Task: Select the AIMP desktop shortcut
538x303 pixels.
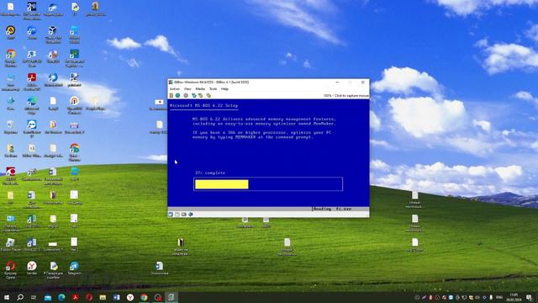Action: click(x=11, y=33)
